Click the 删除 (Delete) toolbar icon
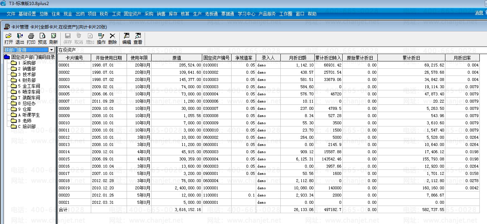The width and height of the screenshot is (487, 224). coord(113,39)
